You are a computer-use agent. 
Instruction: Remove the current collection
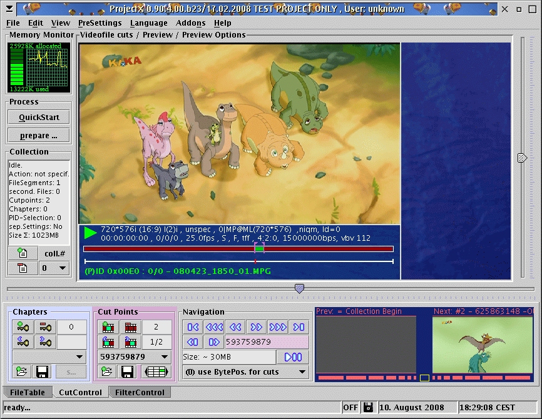(23, 268)
